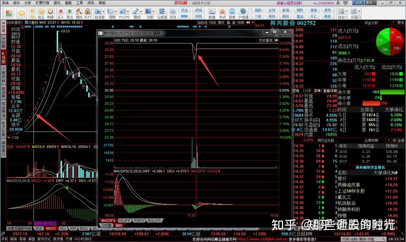Open the 系统 menu
406x242 pixels.
[x=5, y=3]
